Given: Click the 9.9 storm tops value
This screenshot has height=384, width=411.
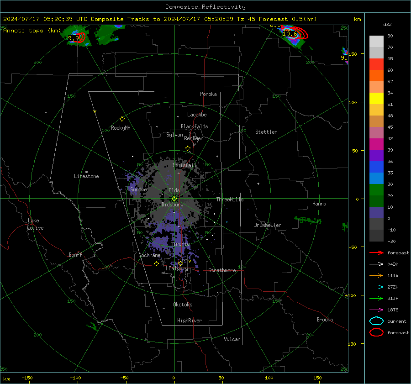Looking at the screenshot, I should [x=74, y=38].
